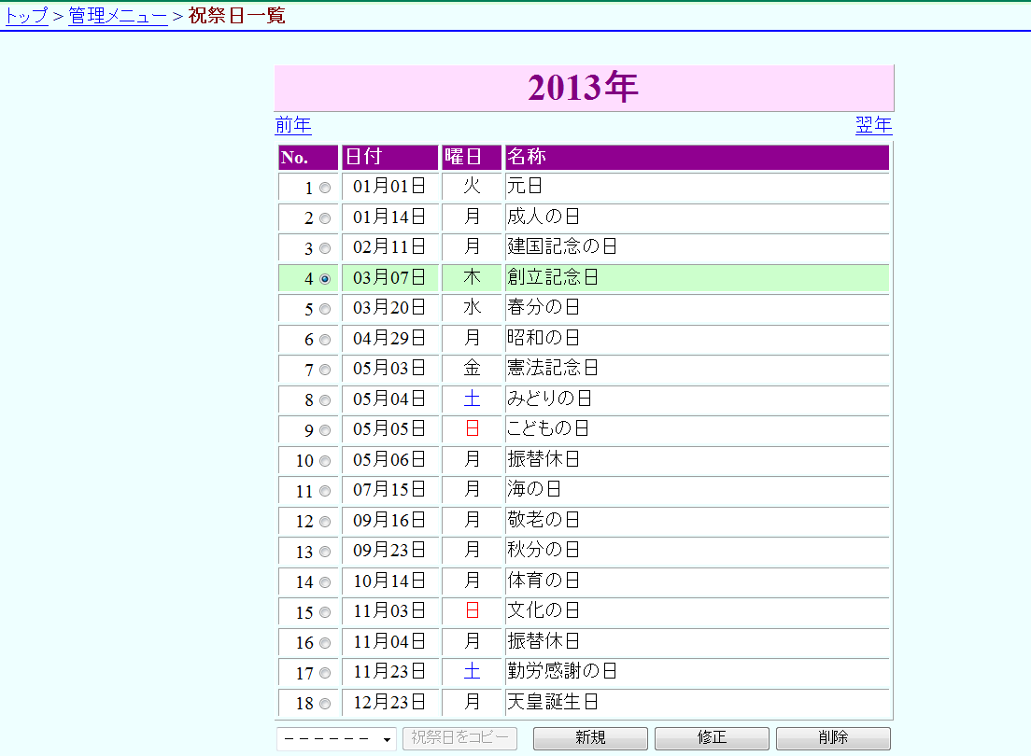Click name cell こどもの日

697,429
